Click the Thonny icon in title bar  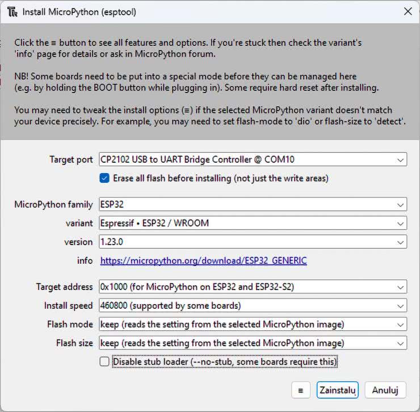click(11, 12)
